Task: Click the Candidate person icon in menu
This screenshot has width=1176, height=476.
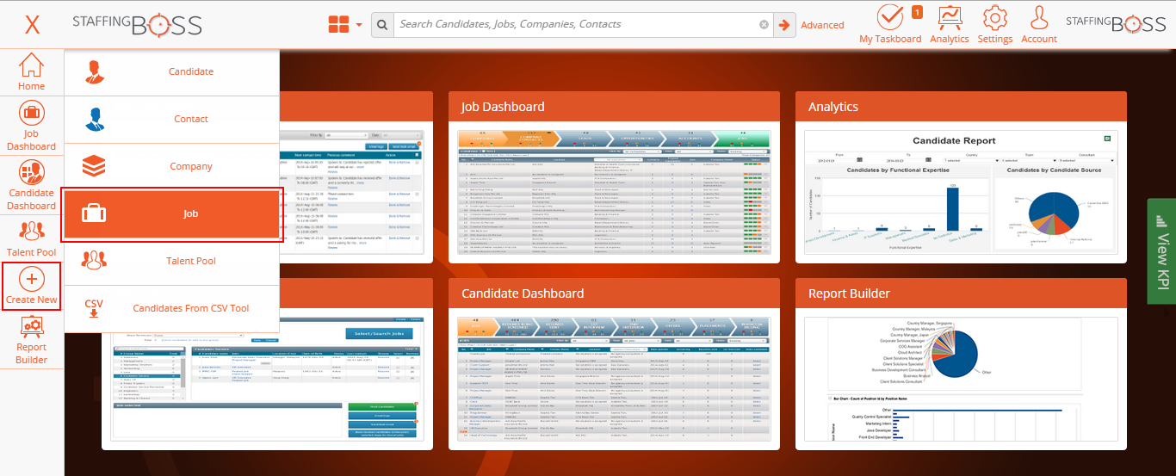Action: point(94,71)
